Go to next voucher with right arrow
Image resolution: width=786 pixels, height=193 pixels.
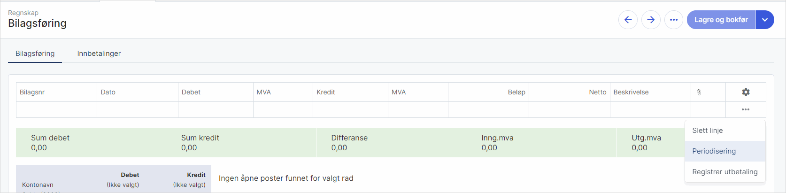651,20
